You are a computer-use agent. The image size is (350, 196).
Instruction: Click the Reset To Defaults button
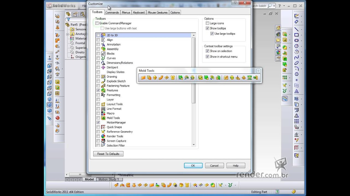pyautogui.click(x=108, y=154)
